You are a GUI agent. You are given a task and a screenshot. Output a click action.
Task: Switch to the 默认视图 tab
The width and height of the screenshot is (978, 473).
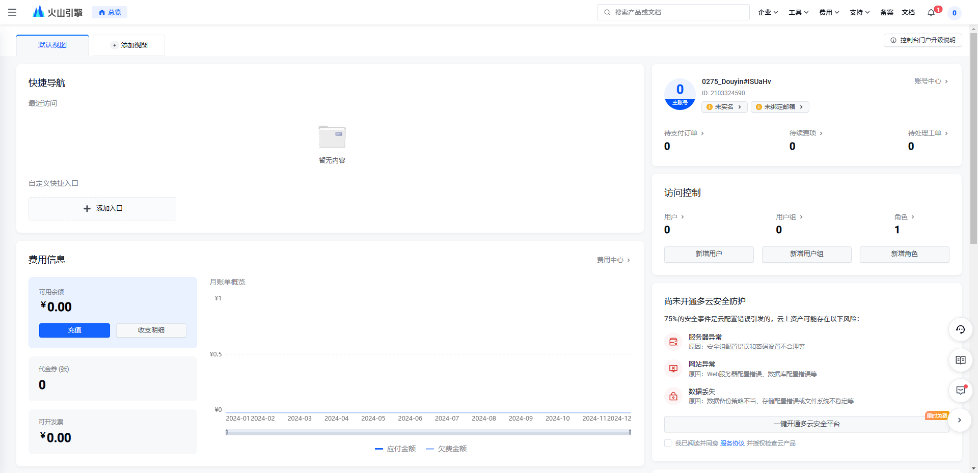[52, 45]
